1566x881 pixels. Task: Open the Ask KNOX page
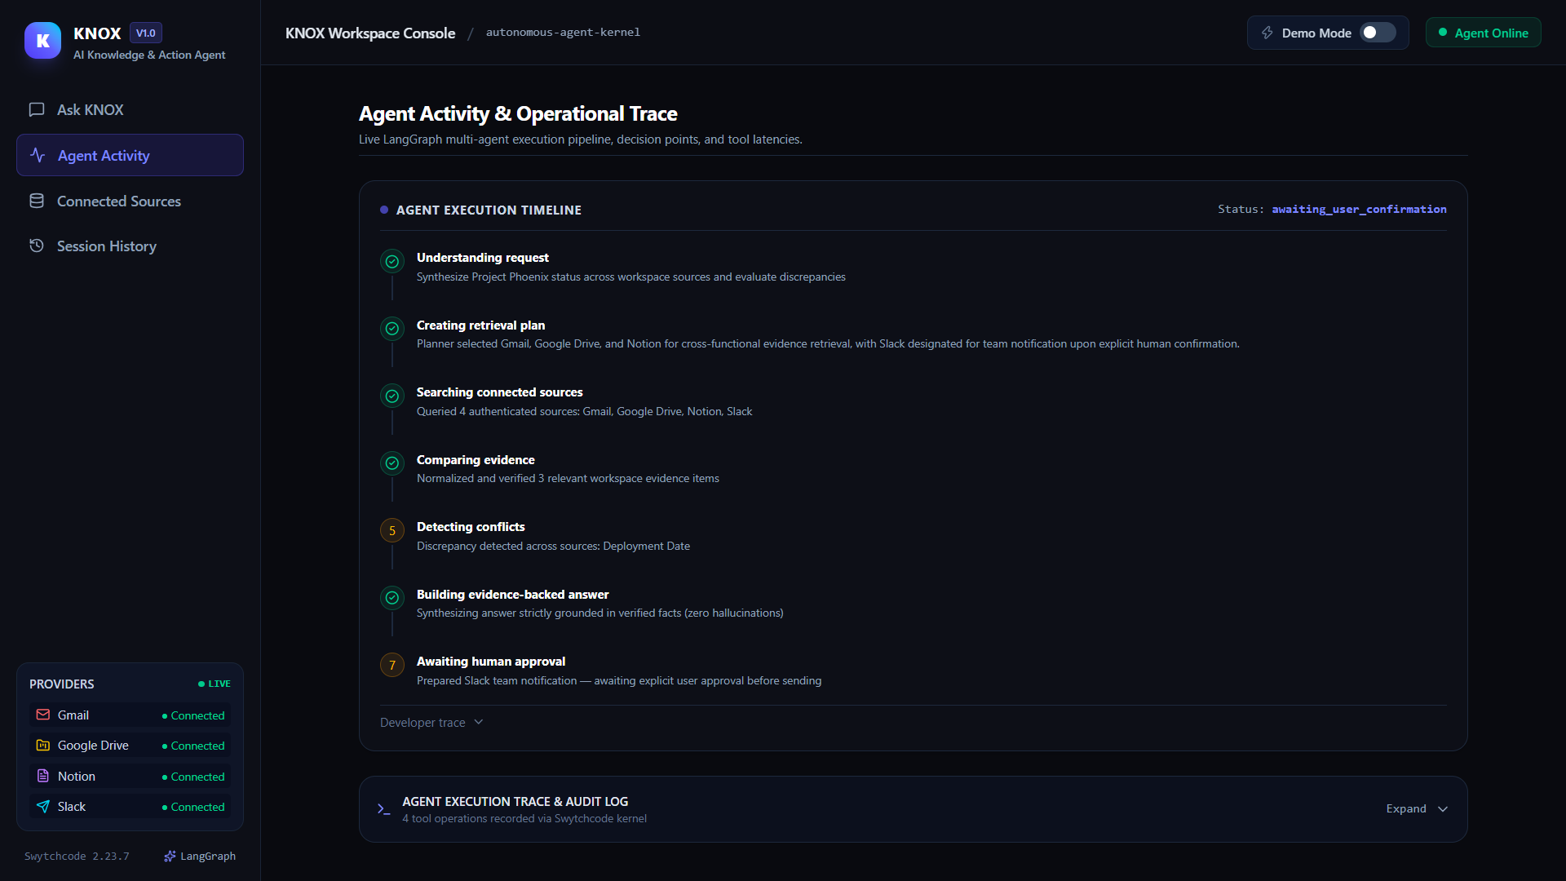point(130,109)
